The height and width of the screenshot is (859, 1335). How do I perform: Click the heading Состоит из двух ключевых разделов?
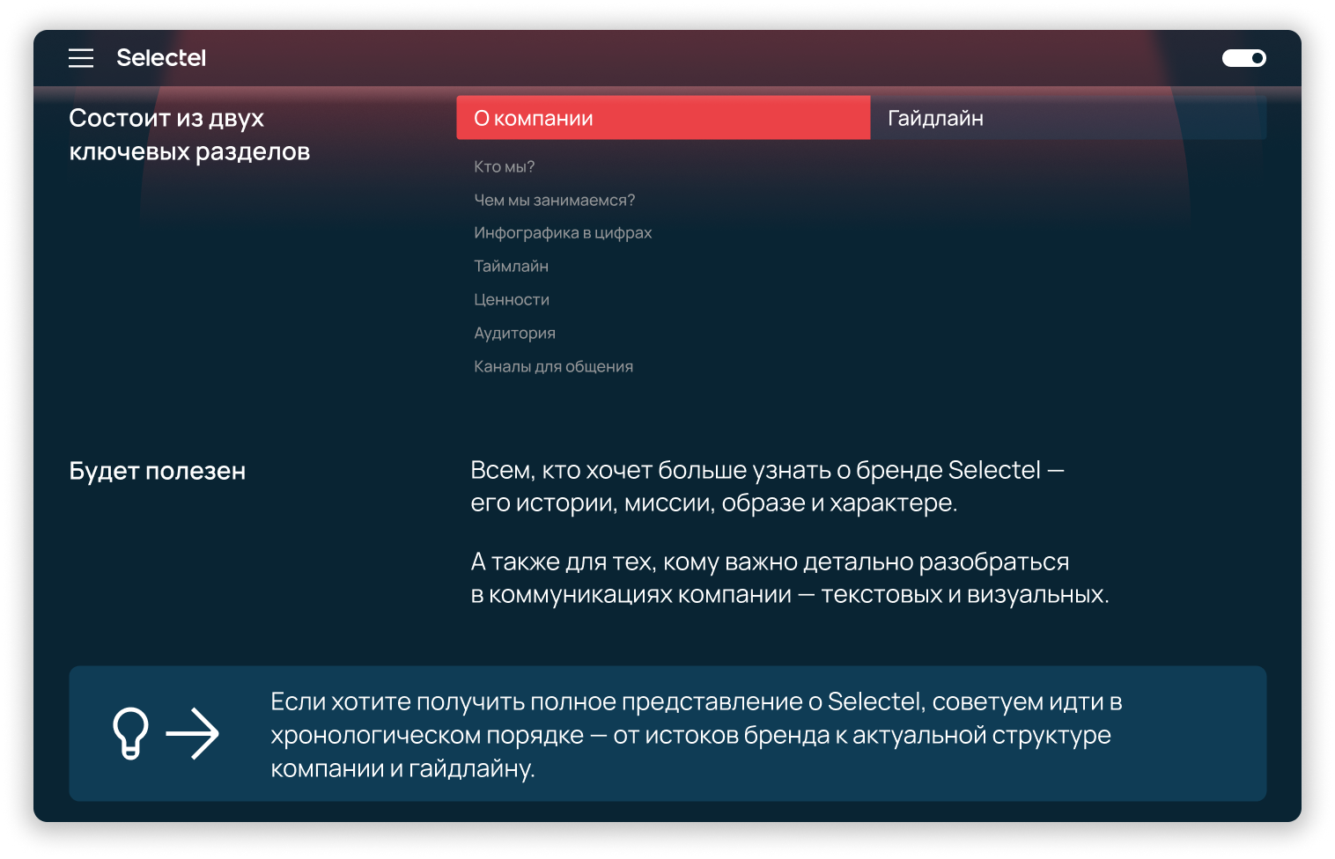(x=190, y=134)
